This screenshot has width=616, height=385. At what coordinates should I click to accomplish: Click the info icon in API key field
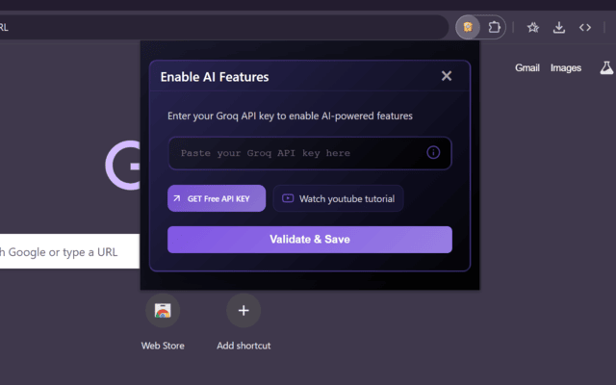(x=433, y=152)
